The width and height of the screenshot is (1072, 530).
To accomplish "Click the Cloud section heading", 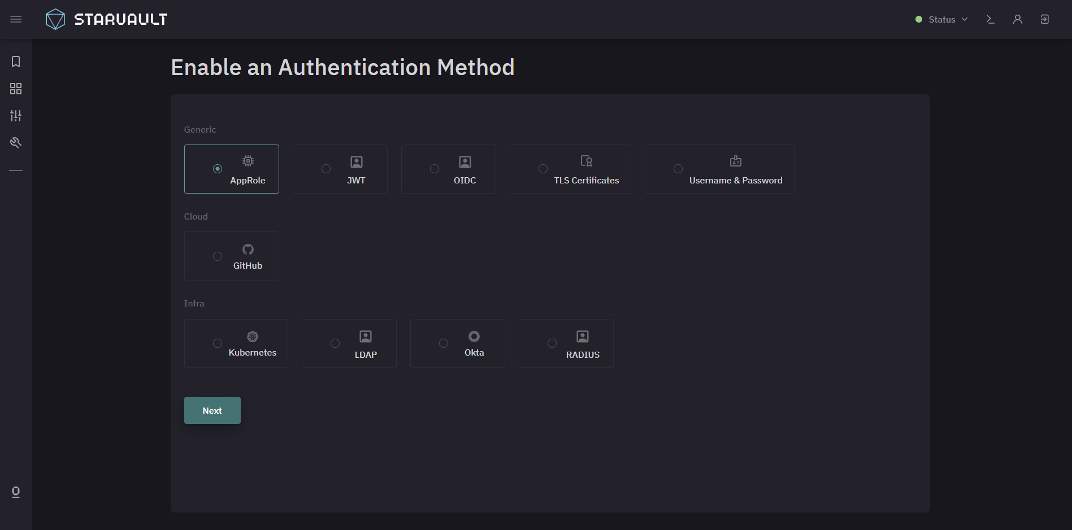I will point(196,217).
